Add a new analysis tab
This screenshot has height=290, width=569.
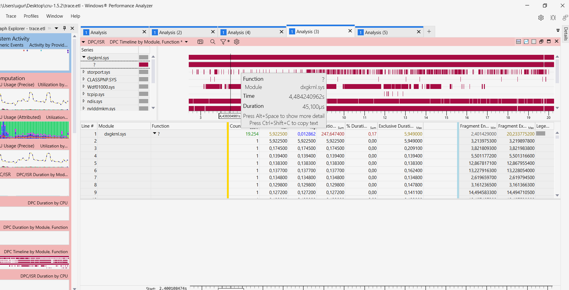(429, 31)
